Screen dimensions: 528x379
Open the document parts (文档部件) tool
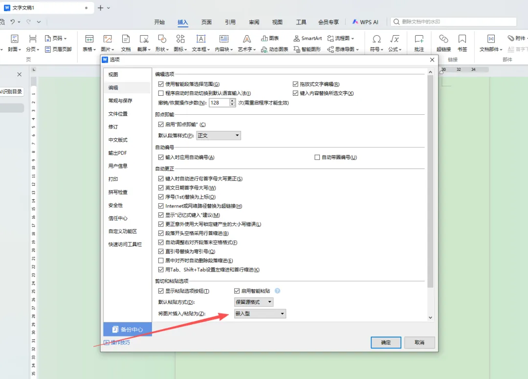(491, 43)
